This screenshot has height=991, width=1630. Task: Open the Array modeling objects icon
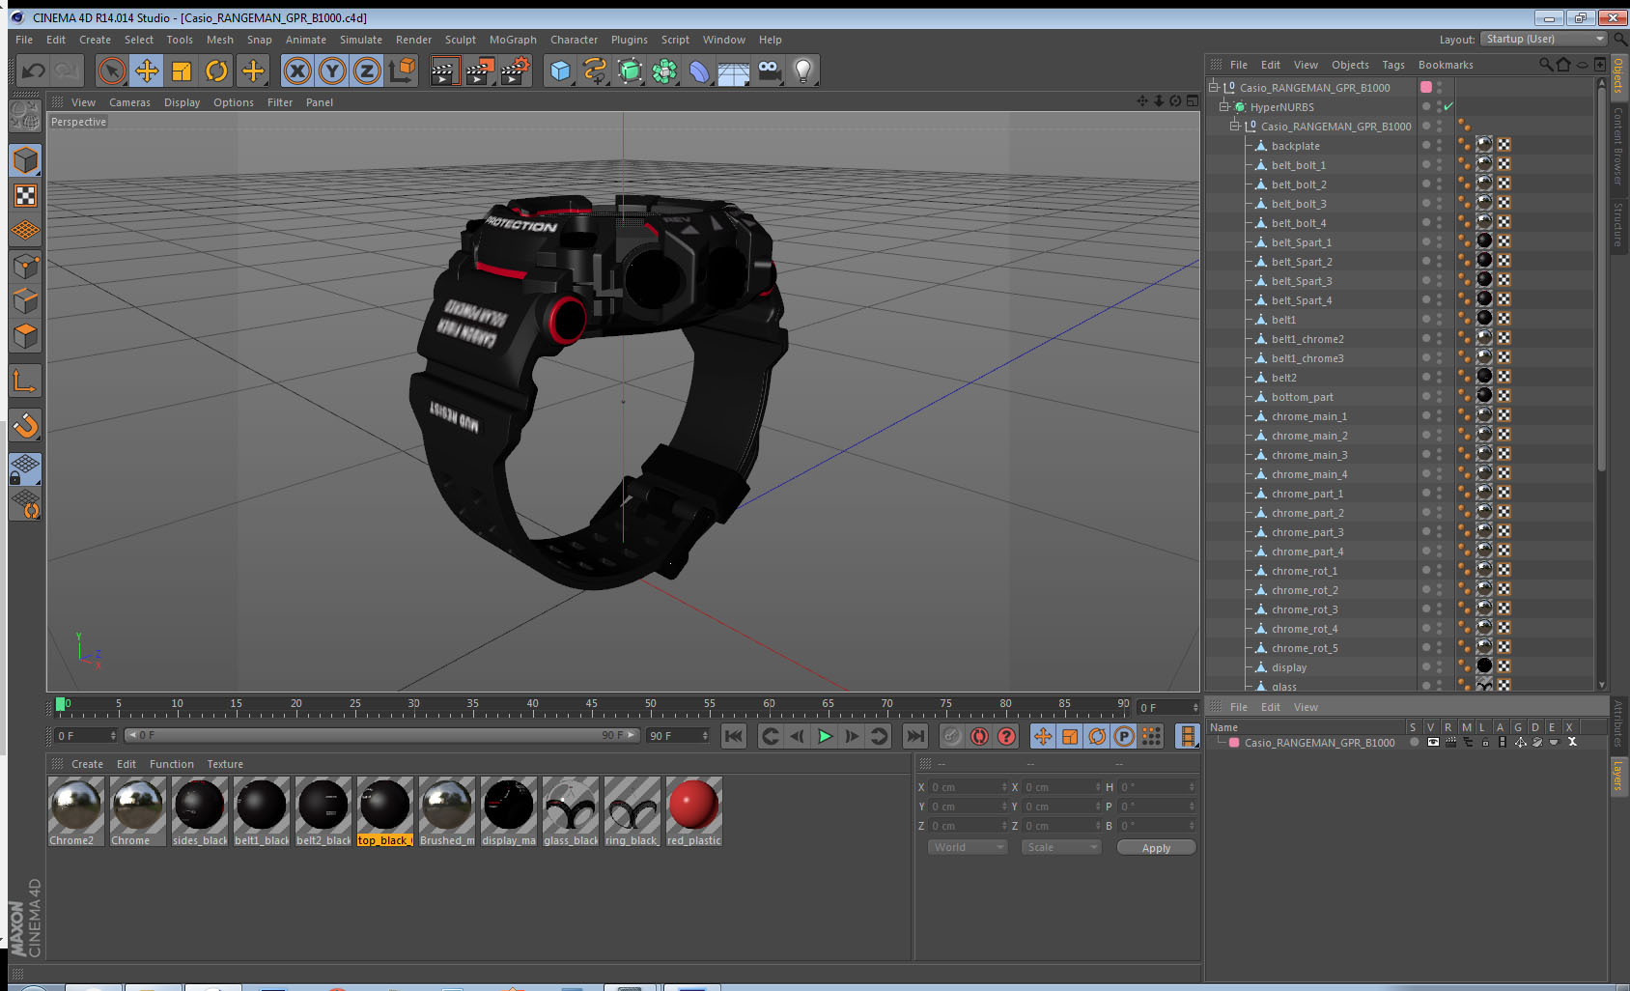664,71
